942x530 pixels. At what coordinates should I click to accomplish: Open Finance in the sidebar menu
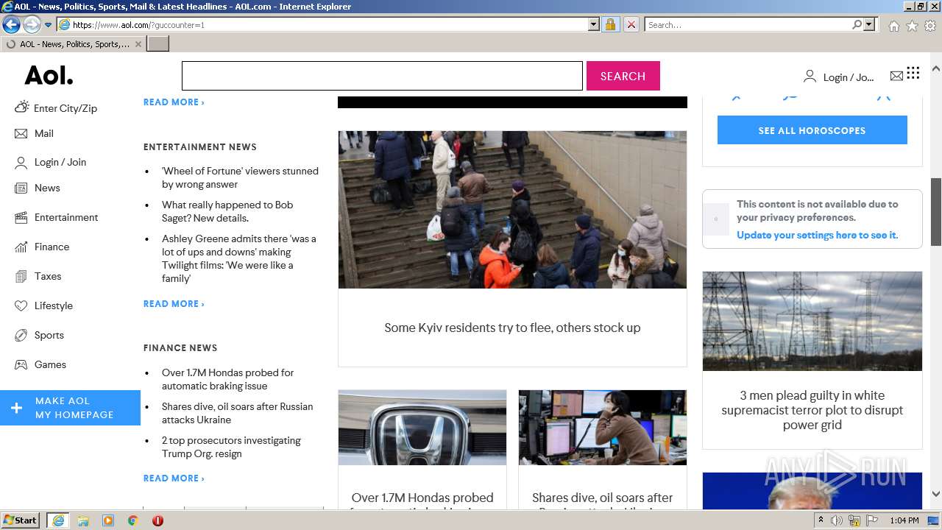[x=52, y=247]
